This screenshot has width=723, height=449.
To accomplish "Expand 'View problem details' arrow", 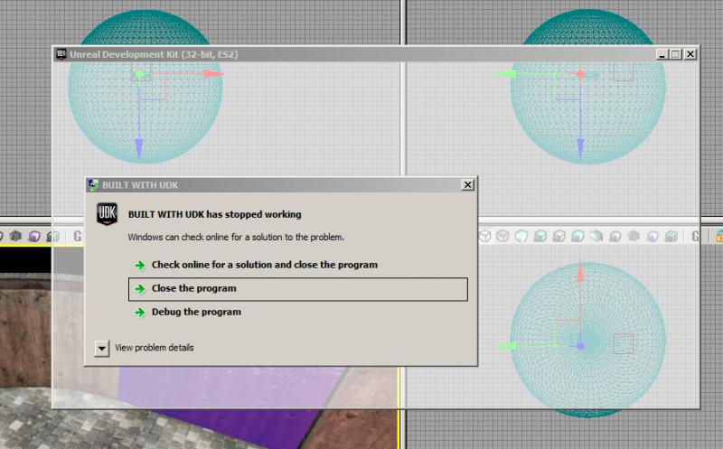I will pos(102,349).
